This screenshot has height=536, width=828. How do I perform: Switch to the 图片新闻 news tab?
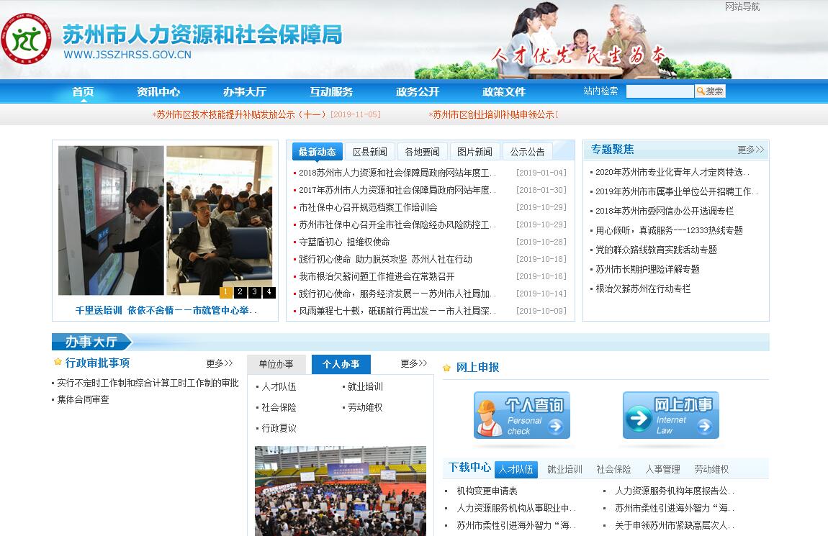point(474,152)
